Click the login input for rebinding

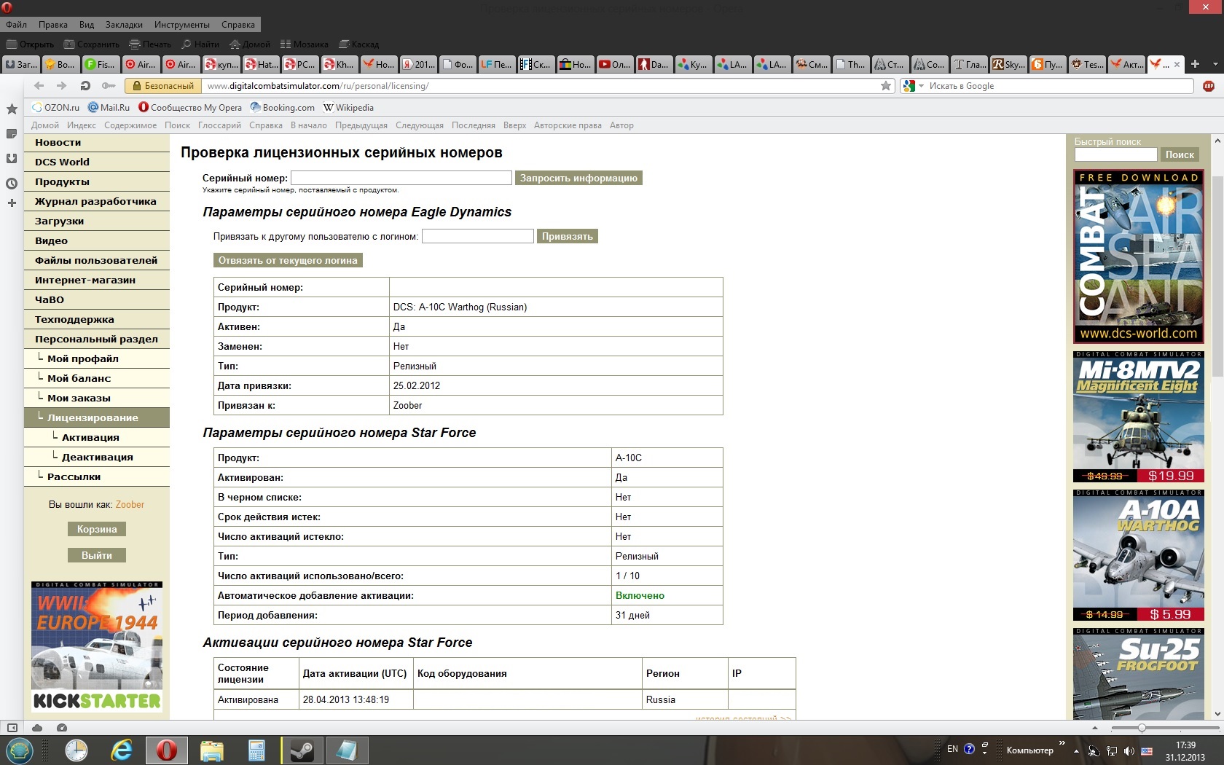coord(478,236)
